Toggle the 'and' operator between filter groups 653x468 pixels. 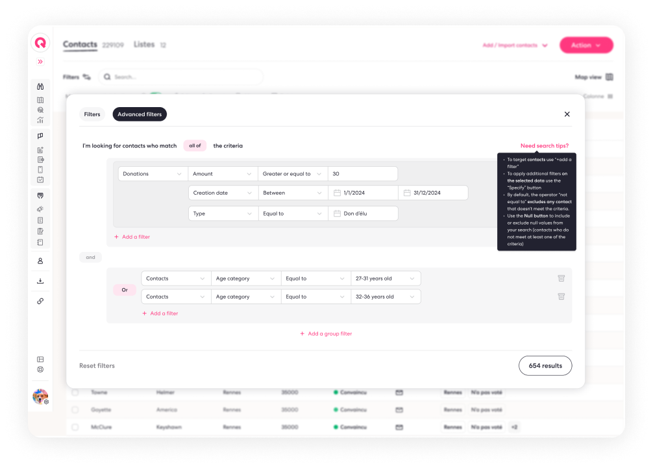[90, 257]
